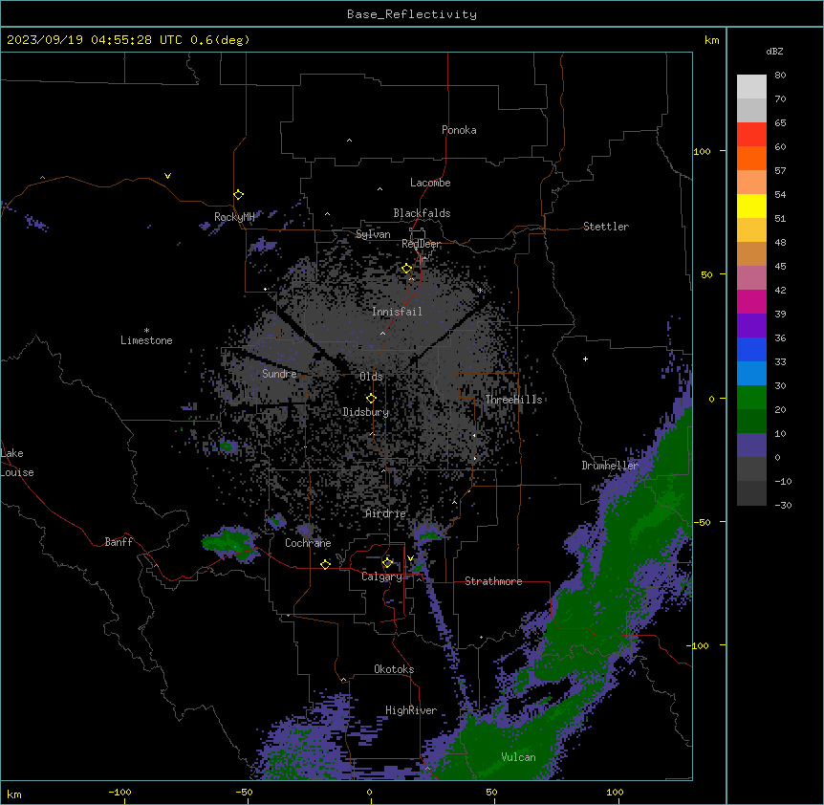Click the yellow V marker east of Calgary

410,558
